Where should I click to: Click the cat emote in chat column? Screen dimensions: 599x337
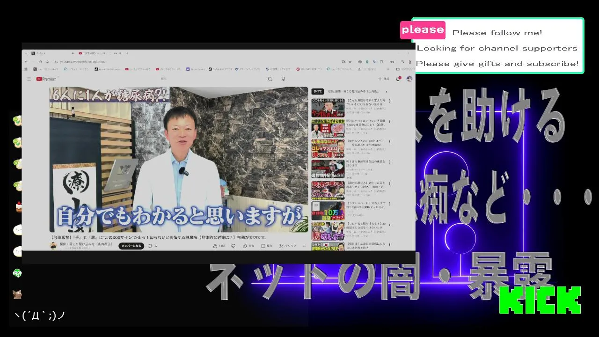click(x=17, y=294)
